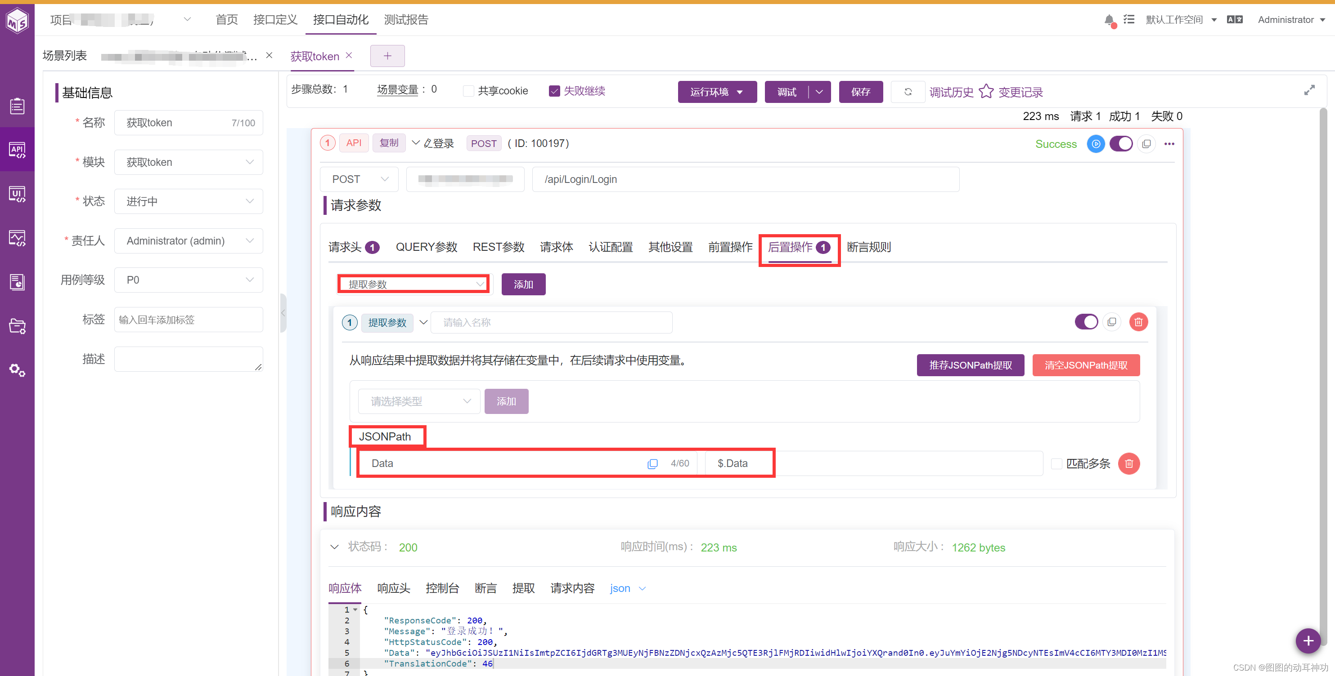Open the 登录 step more options menu
This screenshot has height=676, width=1335.
1169,143
